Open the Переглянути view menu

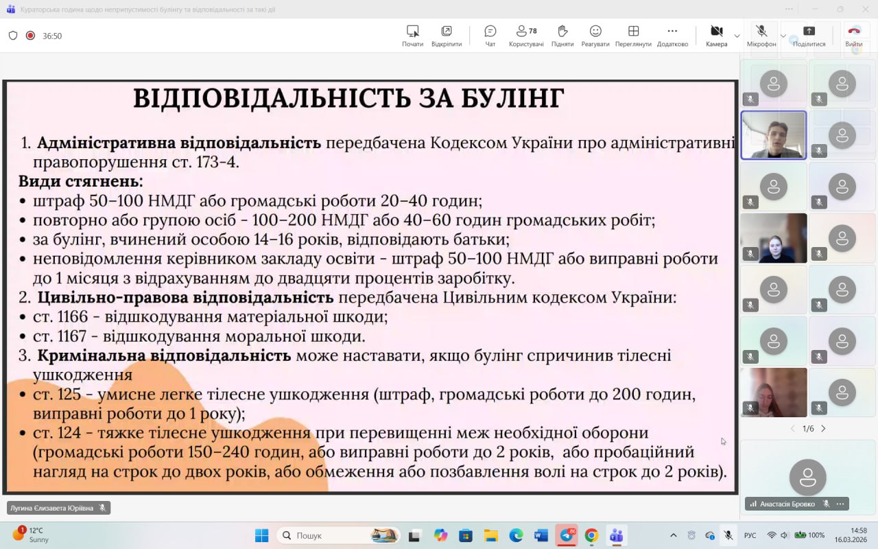coord(632,36)
